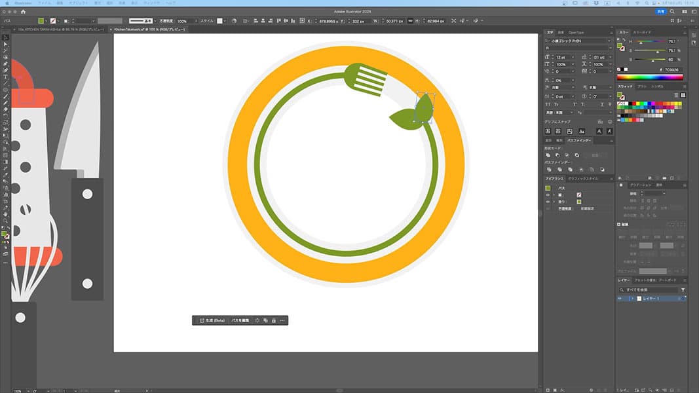
Task: Select the Selection tool in the toolbar
Action: coord(6,37)
